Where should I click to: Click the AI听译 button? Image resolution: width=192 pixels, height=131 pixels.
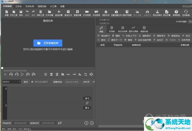coord(86,82)
